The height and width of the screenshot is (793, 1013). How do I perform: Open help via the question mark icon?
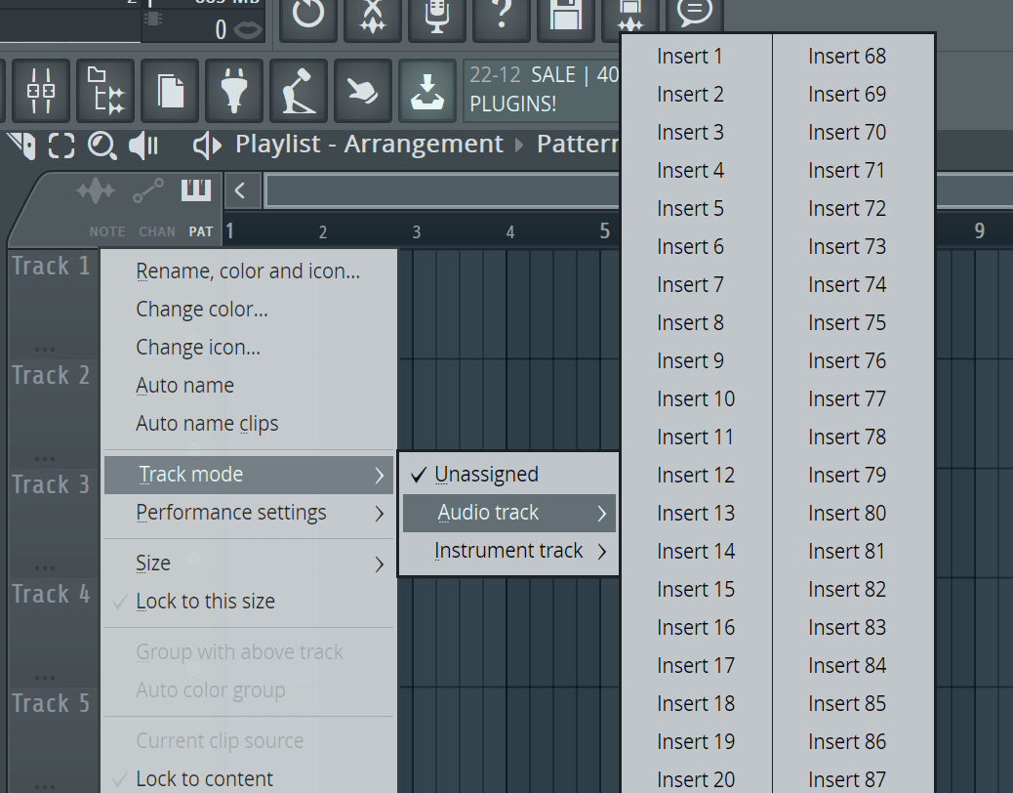501,18
